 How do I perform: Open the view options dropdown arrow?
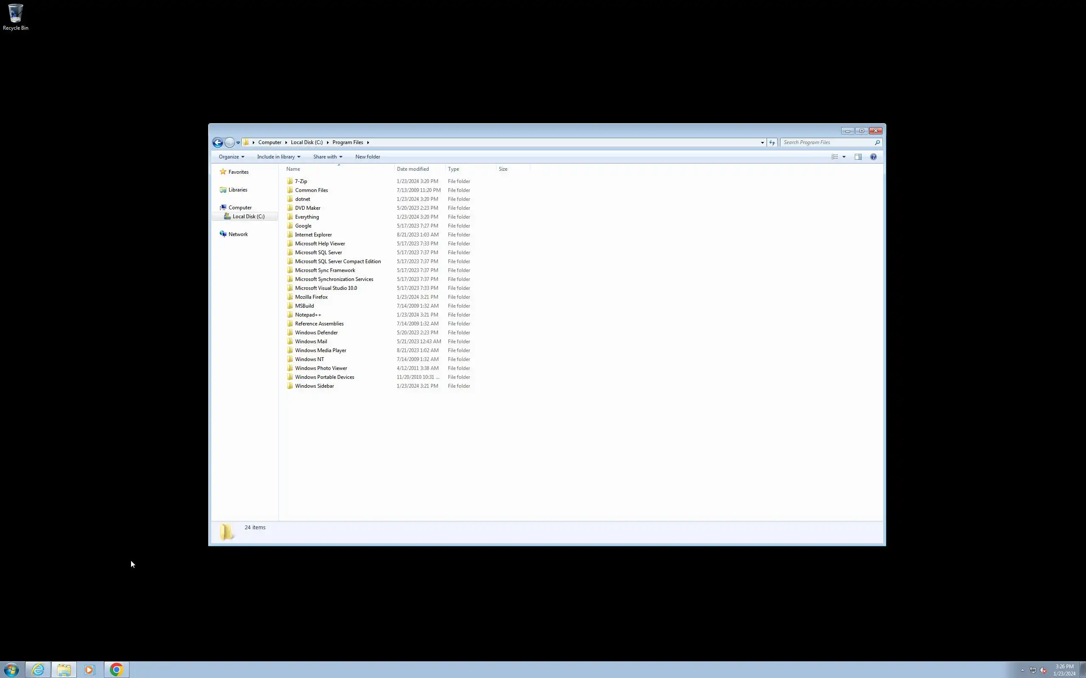[844, 157]
